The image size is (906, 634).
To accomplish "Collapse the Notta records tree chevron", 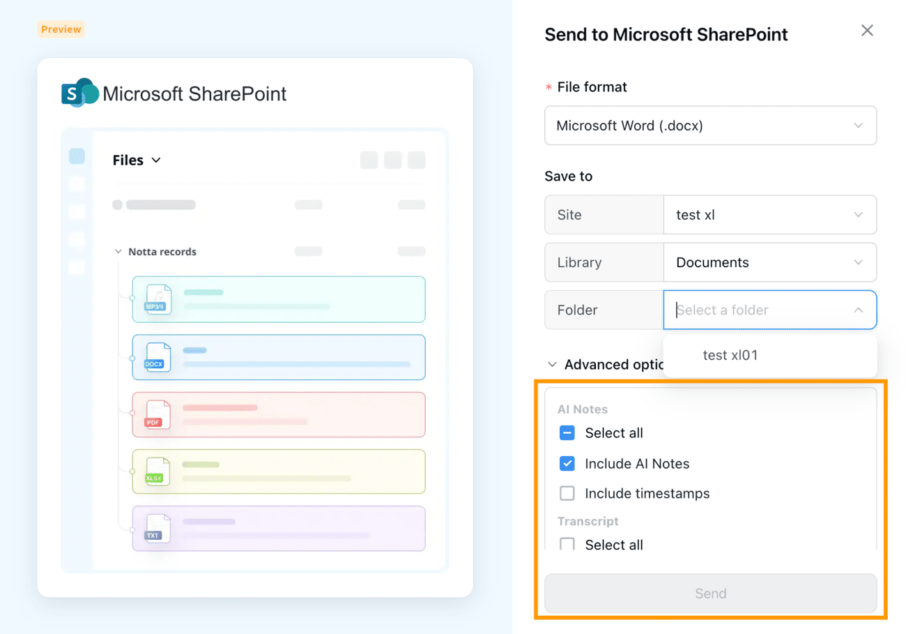I will [118, 252].
